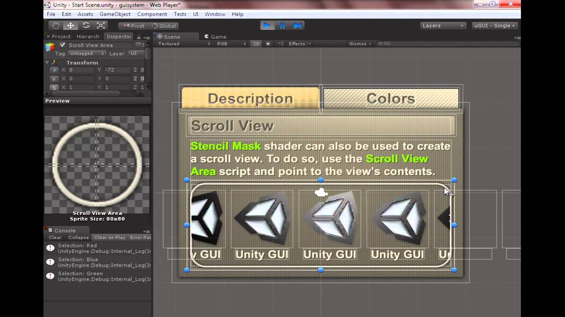Click the R rotation button

click(54, 79)
